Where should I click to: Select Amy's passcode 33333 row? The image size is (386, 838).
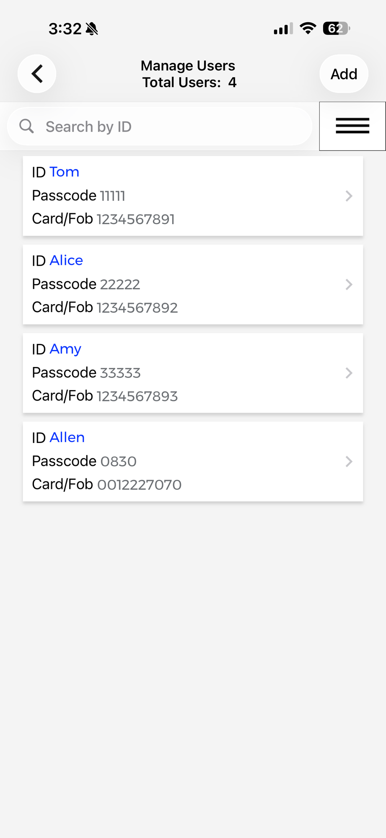86,372
